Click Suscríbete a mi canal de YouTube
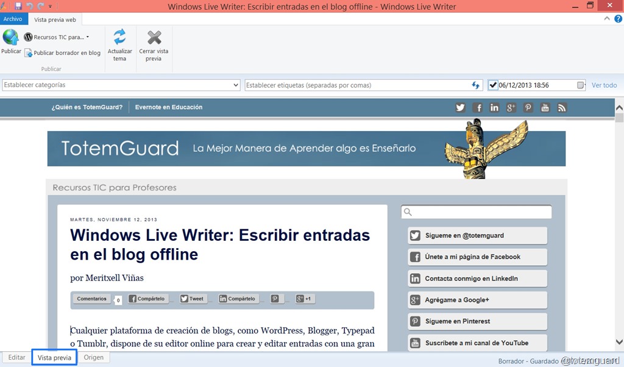Screen dimensions: 624x367 pos(478,343)
